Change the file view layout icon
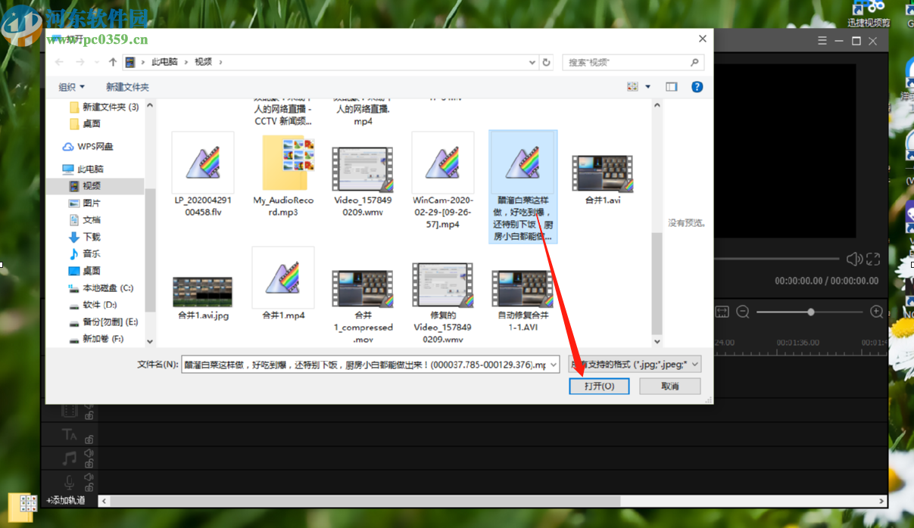Screen dimensions: 914x528 point(632,87)
